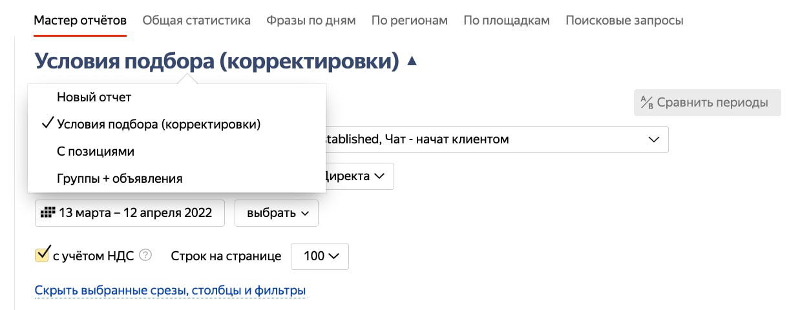The image size is (800, 310).
Task: Toggle the 'с учётом НДС' checkbox
Action: point(43,254)
